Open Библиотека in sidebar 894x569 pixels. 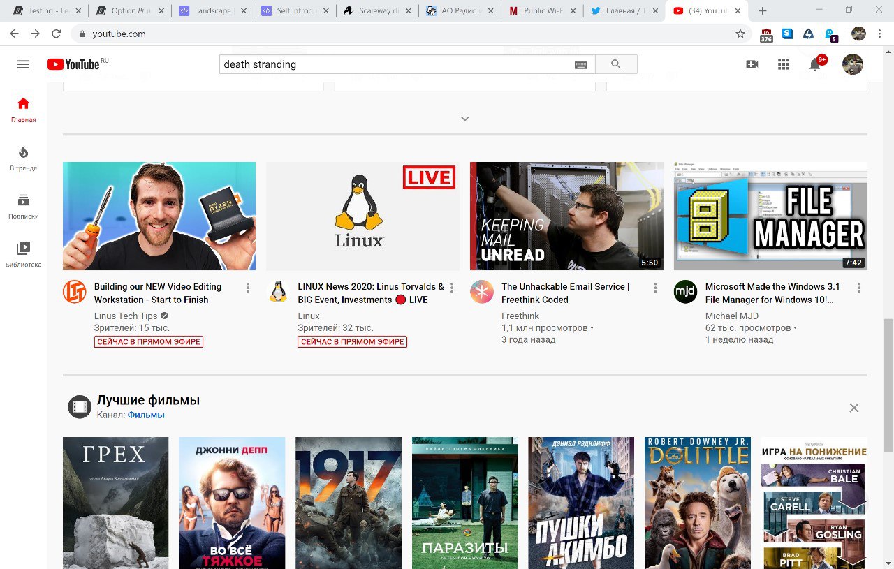pos(23,255)
